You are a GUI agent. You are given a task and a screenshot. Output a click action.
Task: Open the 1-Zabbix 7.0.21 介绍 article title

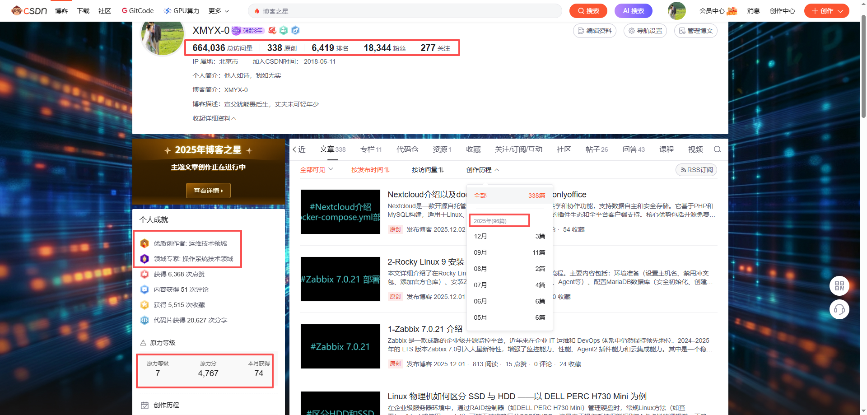(x=425, y=329)
